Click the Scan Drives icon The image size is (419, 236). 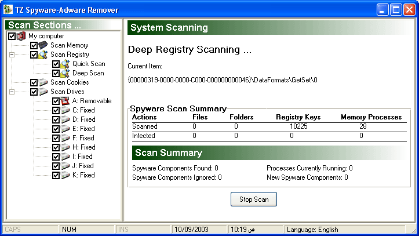(x=43, y=92)
